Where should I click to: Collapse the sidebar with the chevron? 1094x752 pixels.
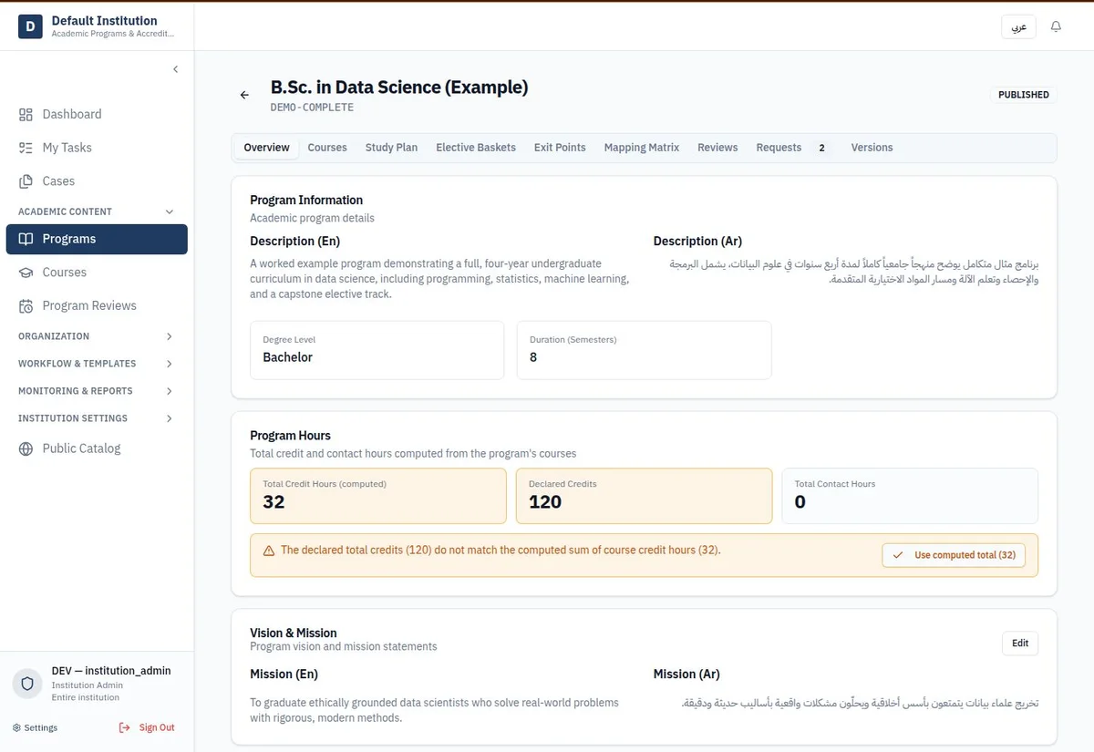[175, 69]
